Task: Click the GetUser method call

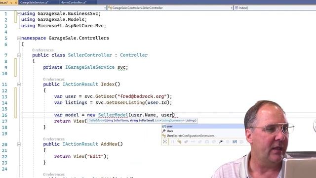Action: tap(105, 96)
